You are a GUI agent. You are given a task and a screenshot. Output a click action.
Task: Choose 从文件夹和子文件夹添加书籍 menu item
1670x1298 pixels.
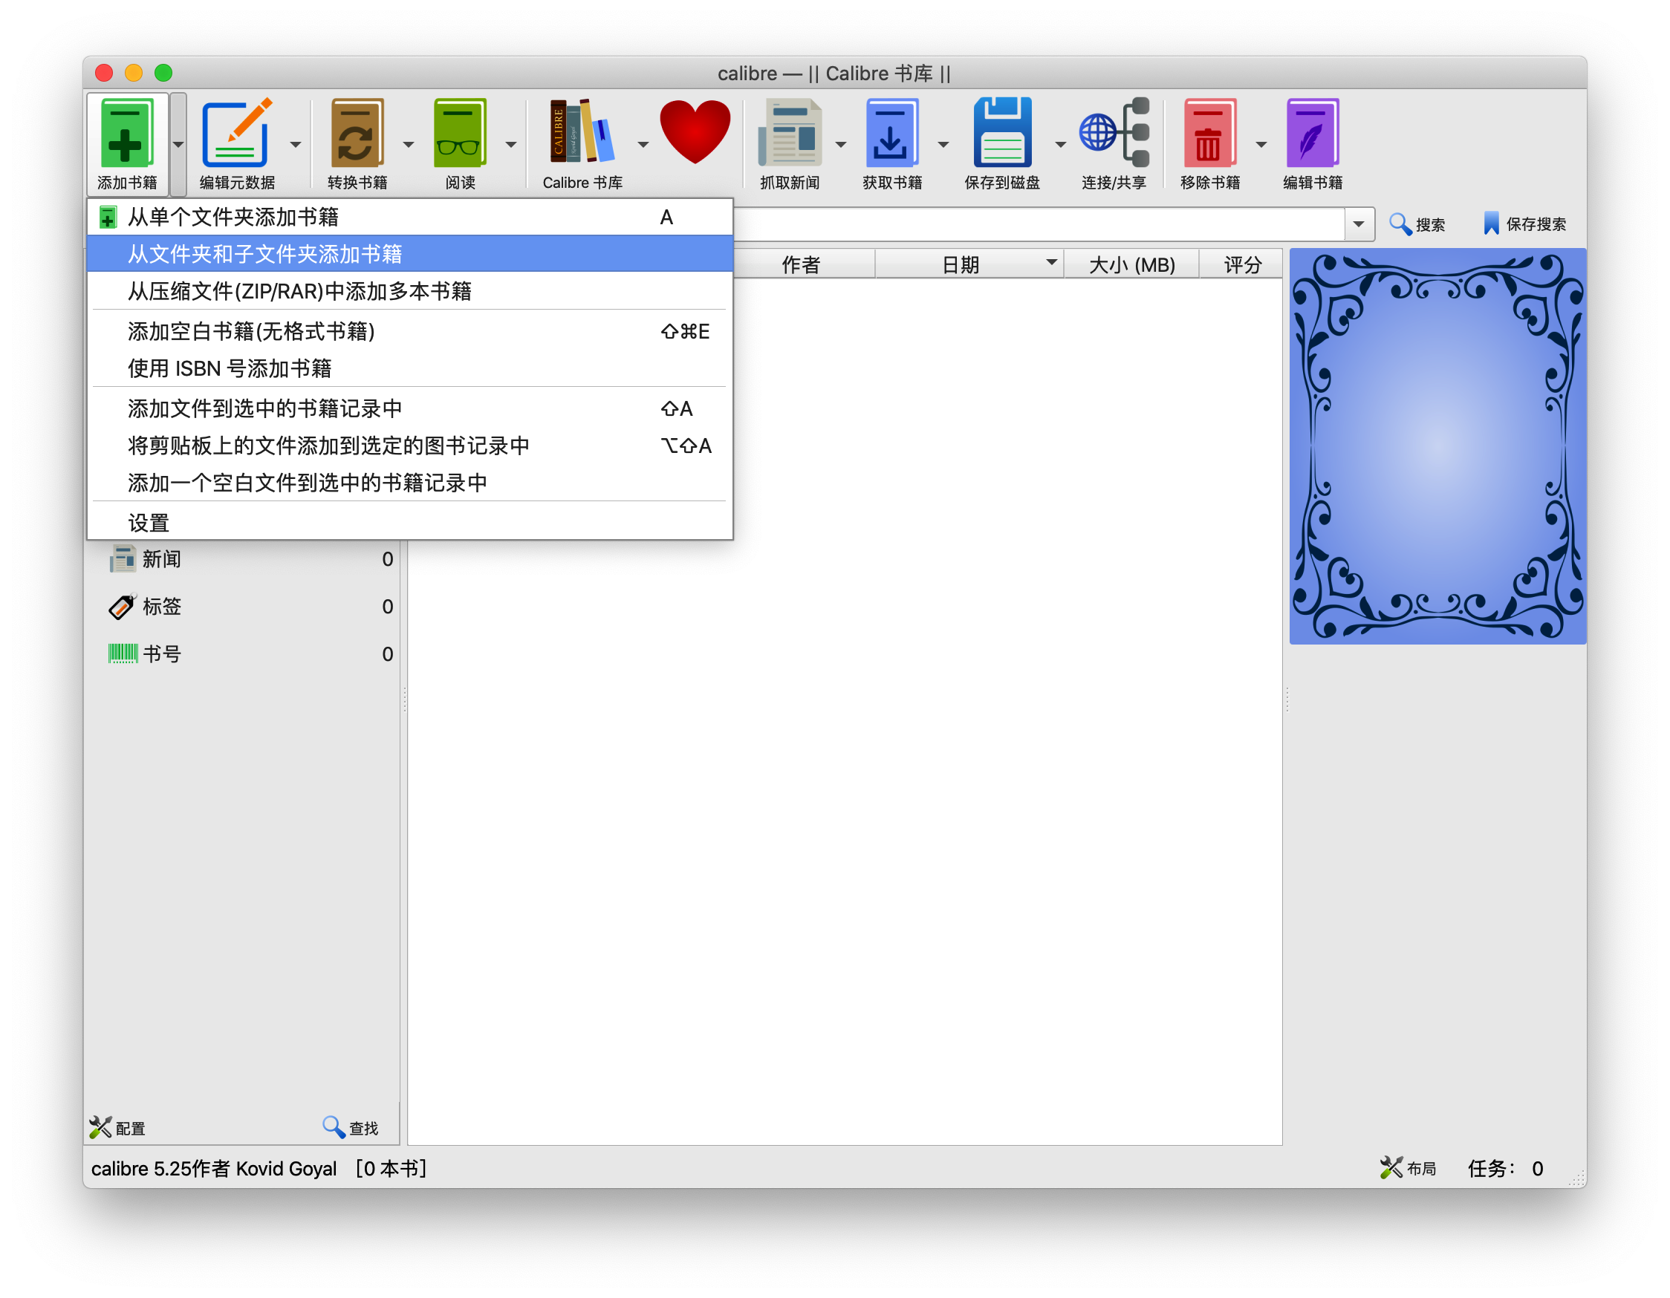point(410,254)
